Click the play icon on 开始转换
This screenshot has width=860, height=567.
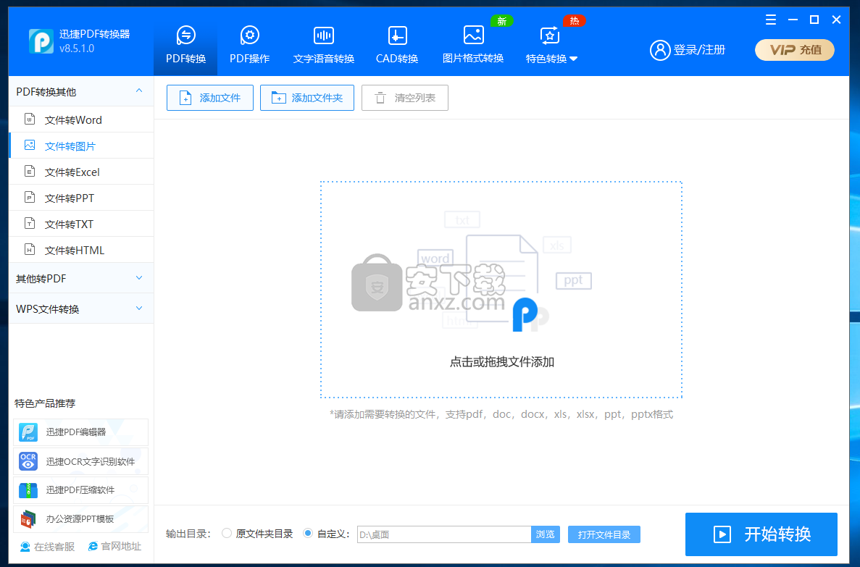722,534
